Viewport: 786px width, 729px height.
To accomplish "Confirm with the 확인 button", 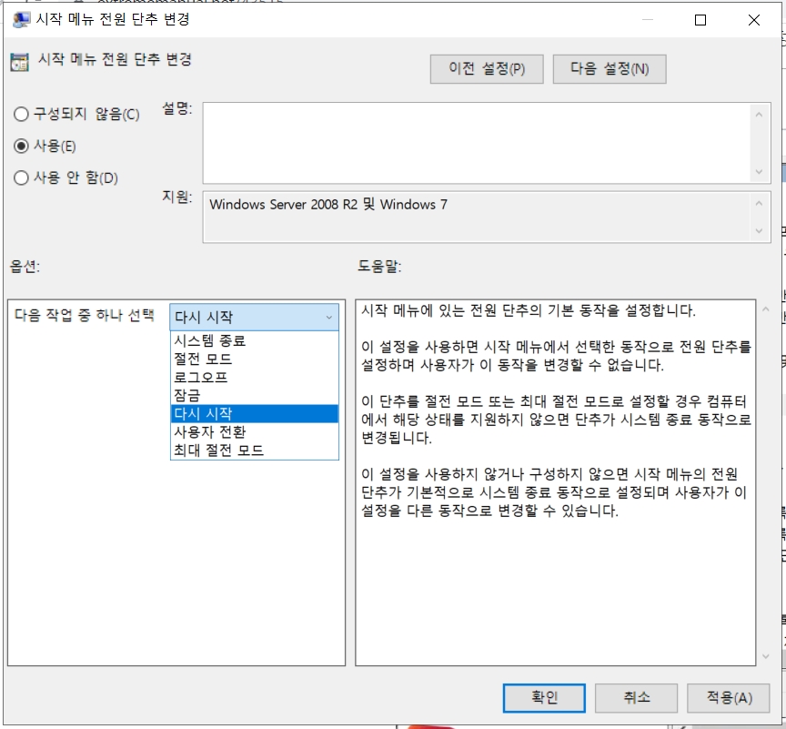I will pyautogui.click(x=544, y=698).
